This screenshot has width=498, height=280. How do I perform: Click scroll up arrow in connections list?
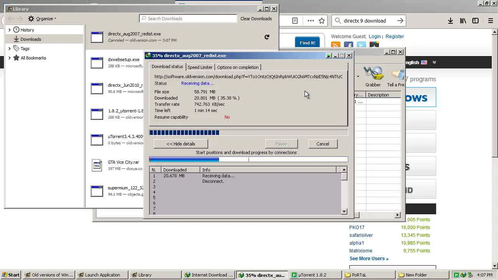pos(344,170)
